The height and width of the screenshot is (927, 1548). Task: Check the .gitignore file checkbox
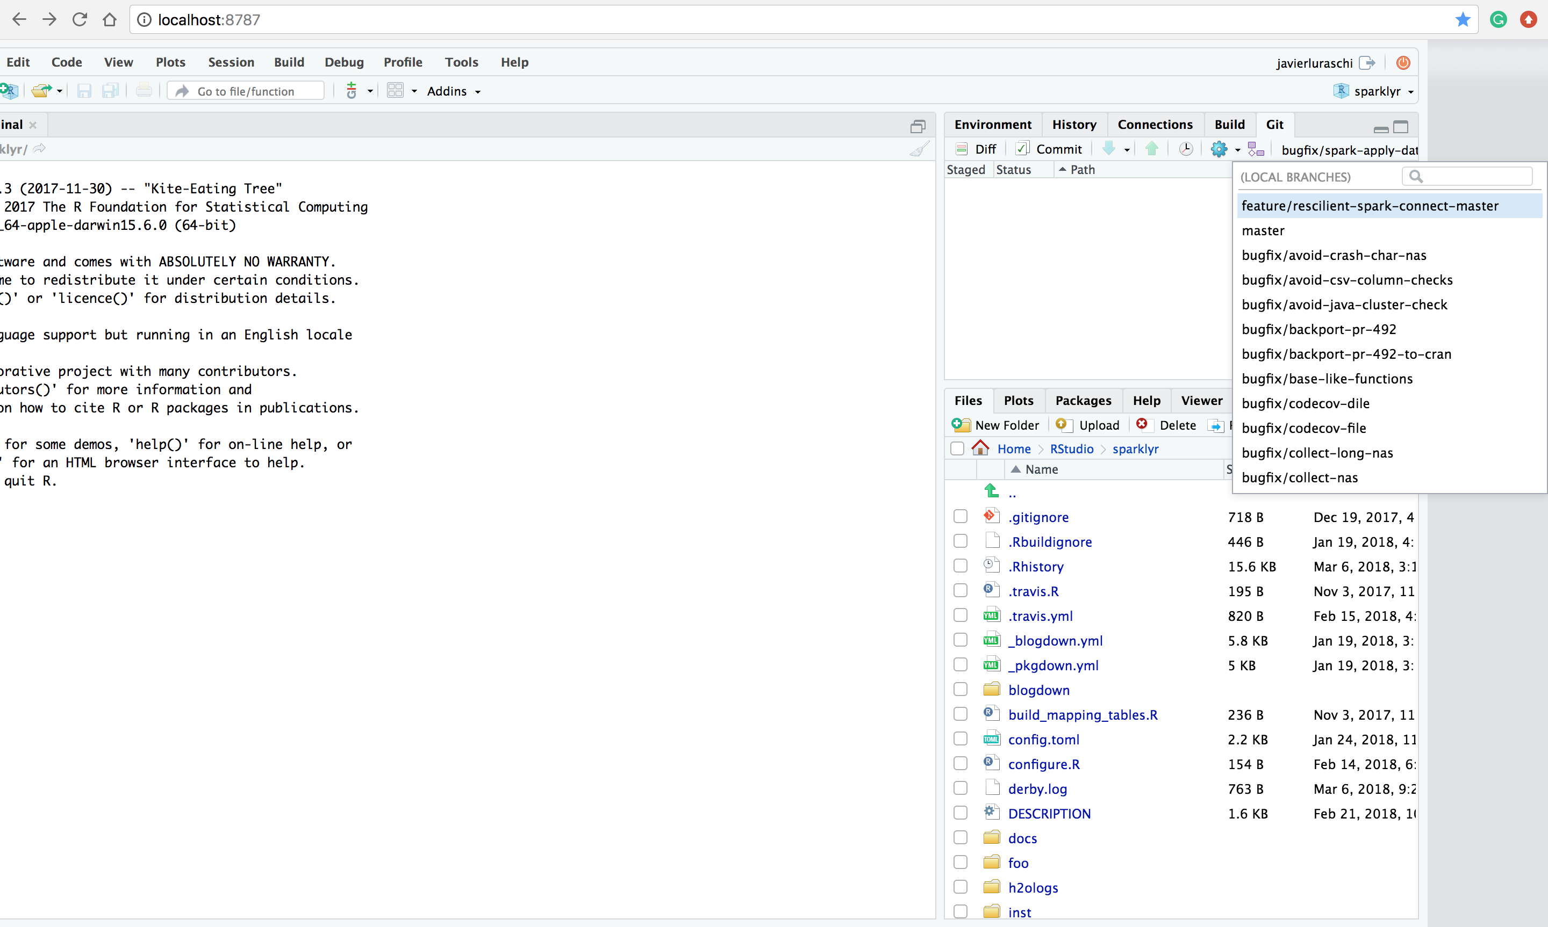960,516
